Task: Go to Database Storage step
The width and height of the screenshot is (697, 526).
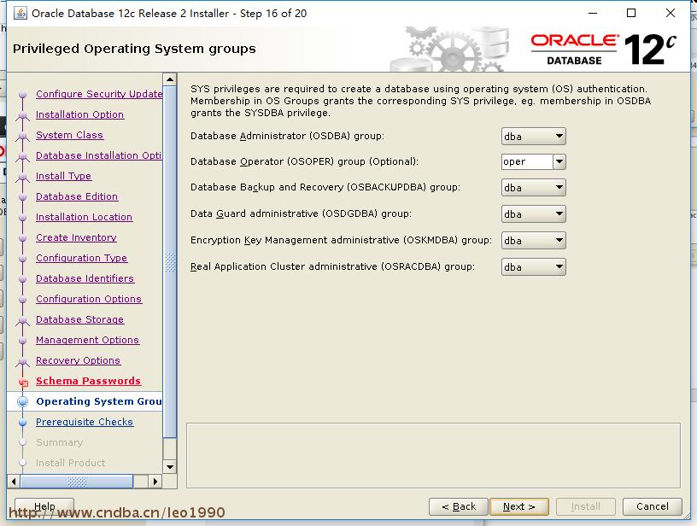Action: (x=79, y=319)
